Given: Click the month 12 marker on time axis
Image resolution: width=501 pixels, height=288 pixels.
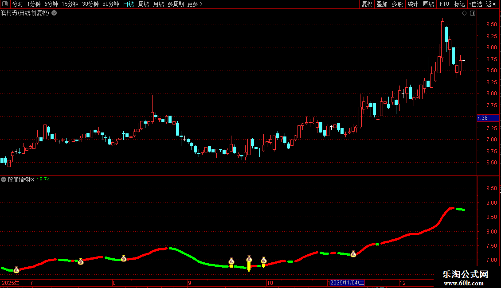Looking at the screenshot, I should coord(402,283).
